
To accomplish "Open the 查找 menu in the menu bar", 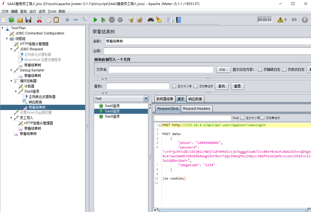I will point(23,11).
